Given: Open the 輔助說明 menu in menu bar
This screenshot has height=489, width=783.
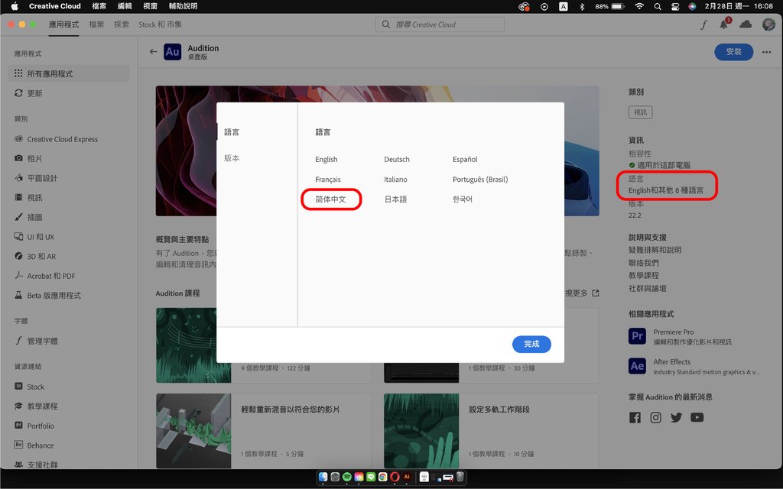Looking at the screenshot, I should tap(183, 6).
